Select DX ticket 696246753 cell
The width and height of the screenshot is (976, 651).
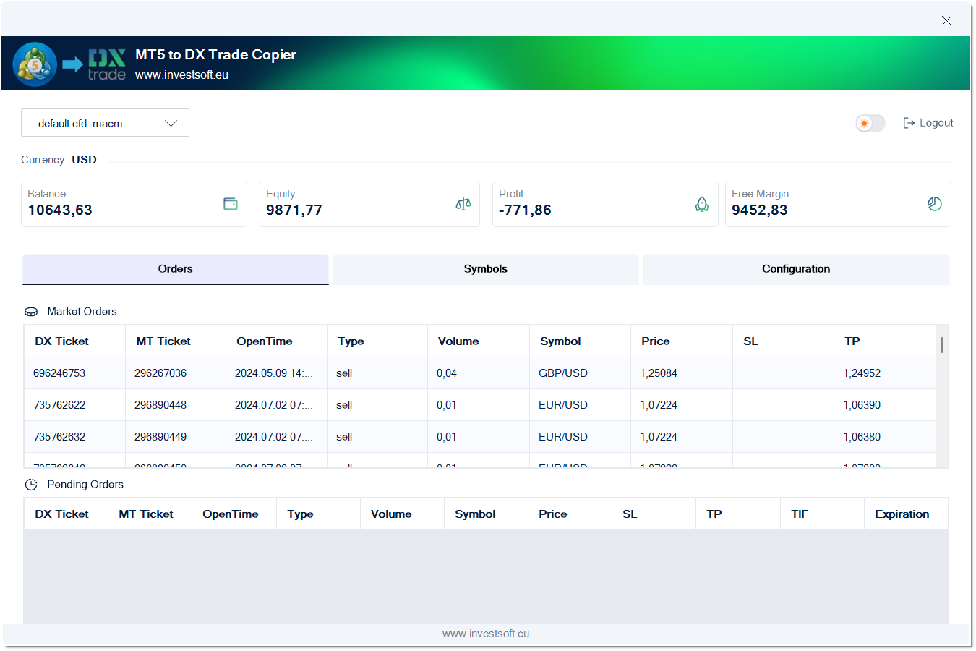(74, 373)
